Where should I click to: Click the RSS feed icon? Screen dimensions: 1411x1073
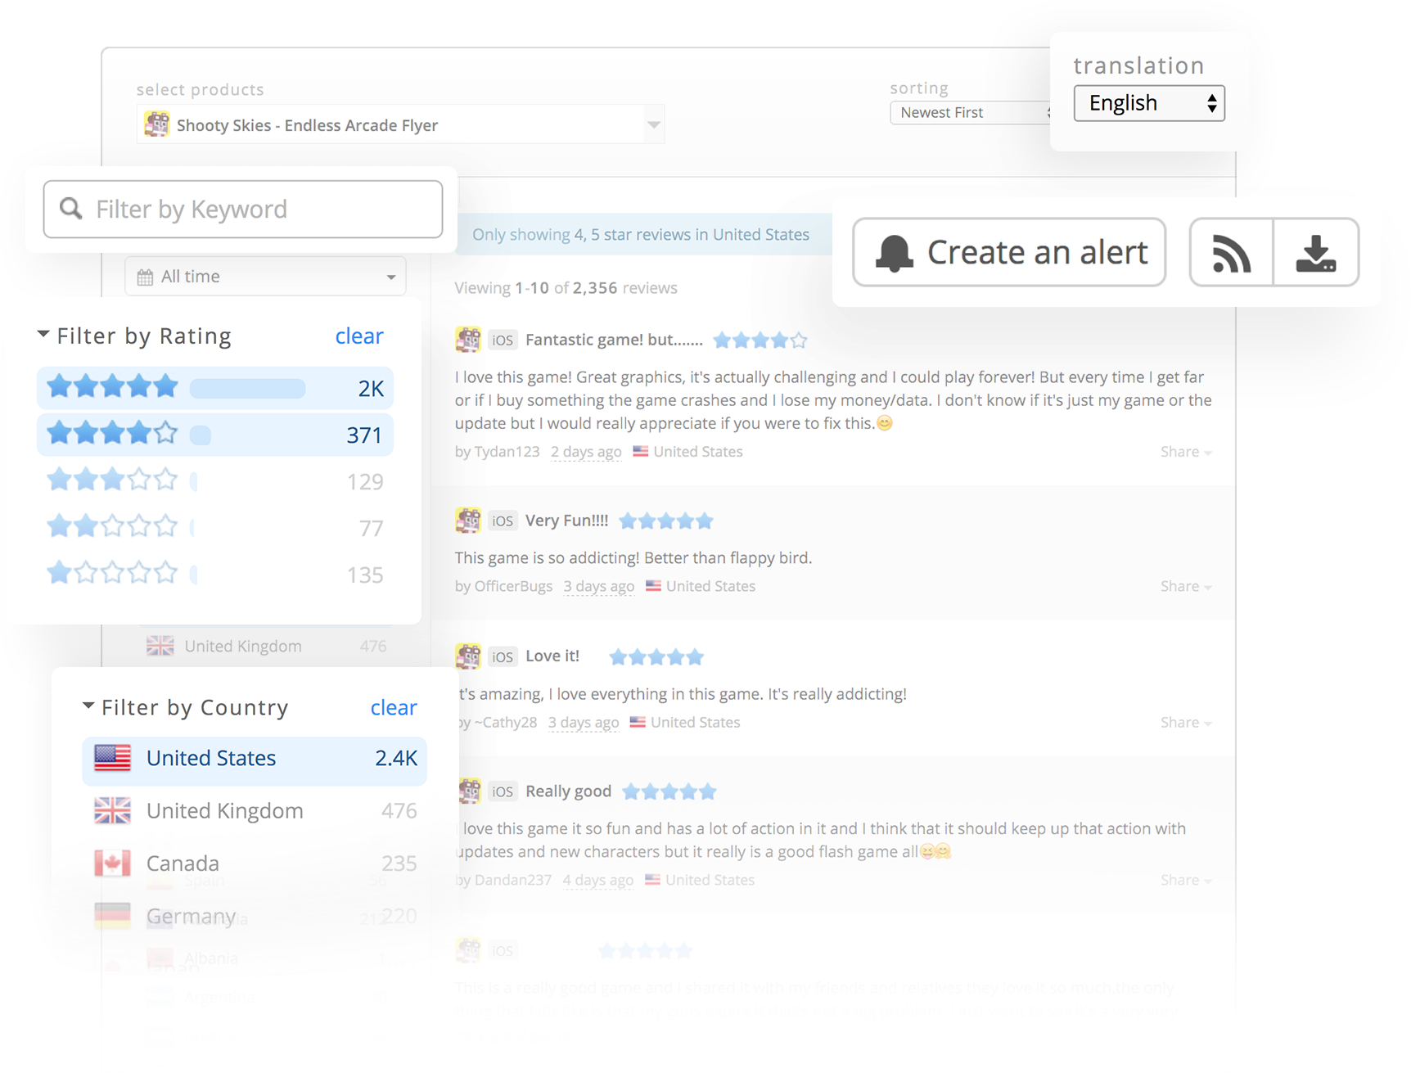[x=1231, y=252]
